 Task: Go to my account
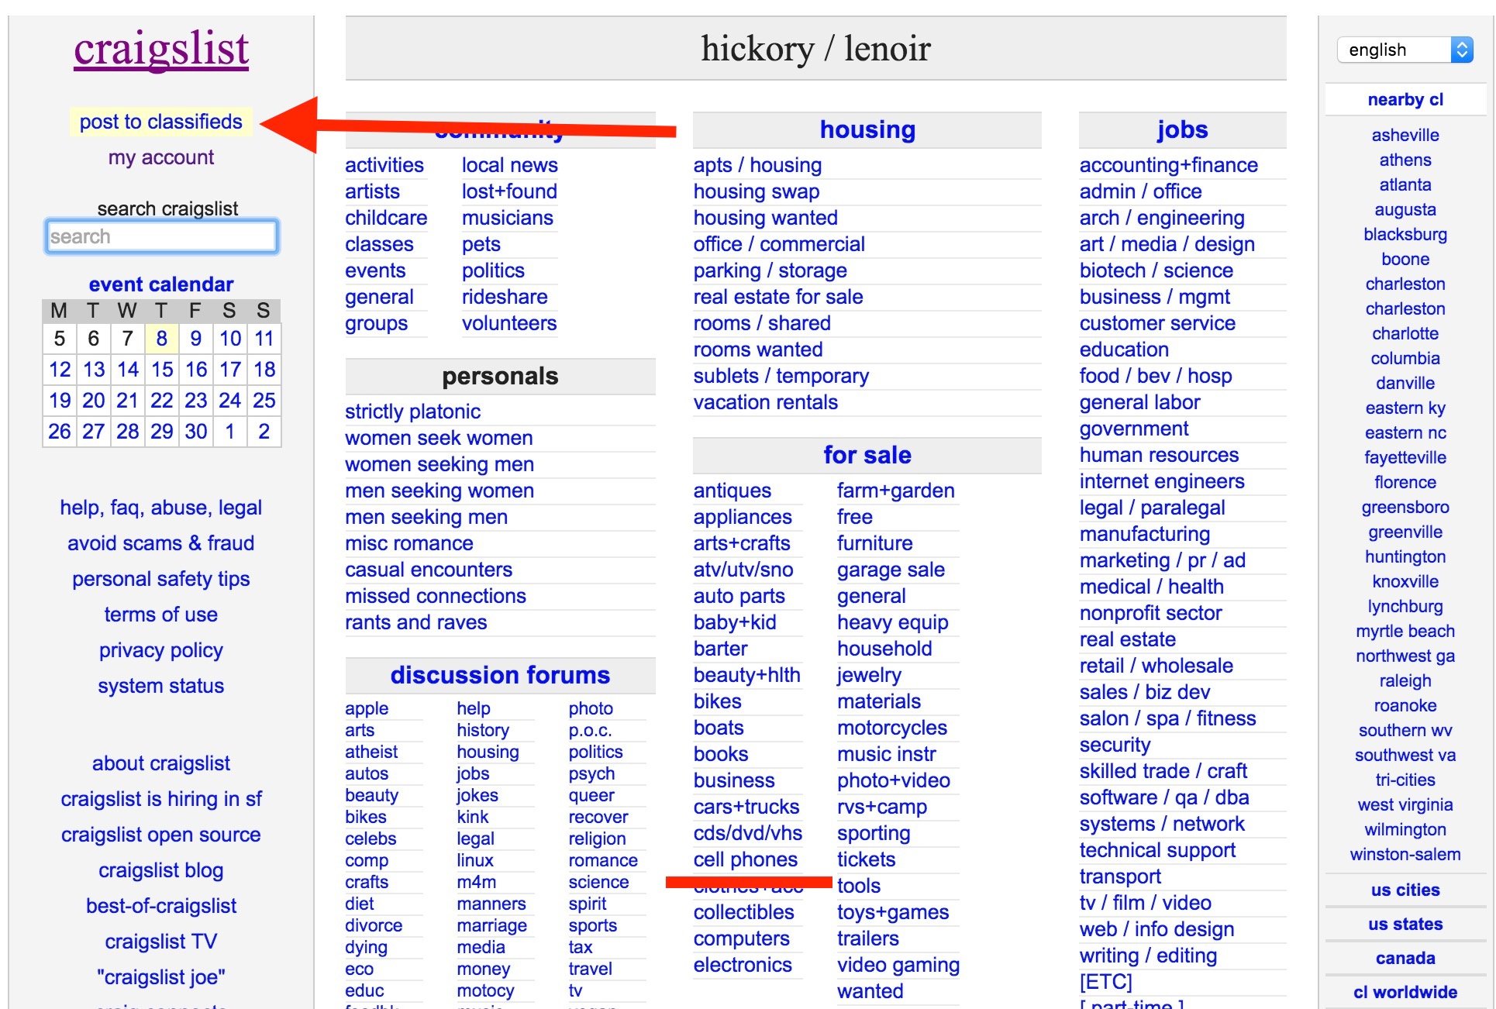click(x=161, y=157)
